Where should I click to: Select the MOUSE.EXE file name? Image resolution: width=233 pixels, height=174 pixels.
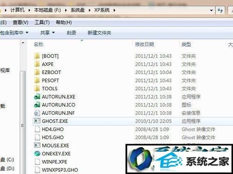(x=55, y=146)
